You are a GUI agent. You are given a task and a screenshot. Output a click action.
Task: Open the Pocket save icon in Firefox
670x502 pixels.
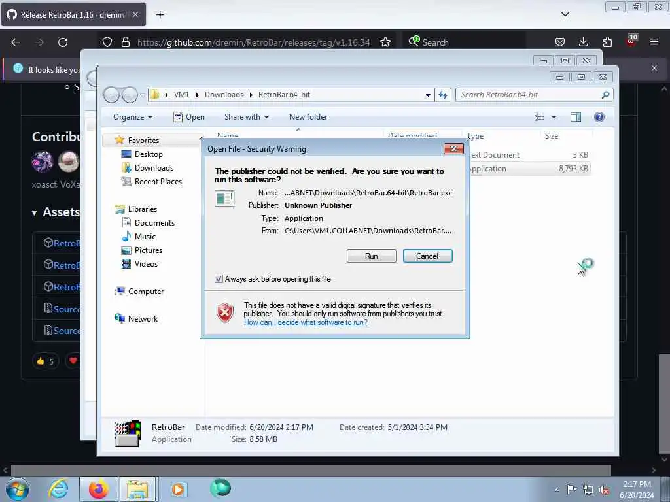point(560,42)
